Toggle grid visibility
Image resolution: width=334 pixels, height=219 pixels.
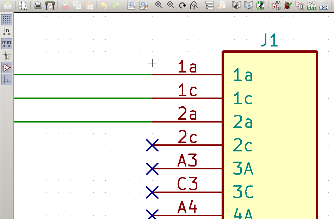[x=7, y=20]
